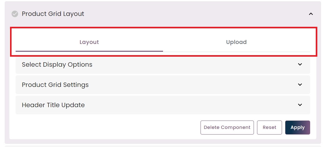Open the Upload tab
This screenshot has height=147, width=327.
click(x=236, y=42)
